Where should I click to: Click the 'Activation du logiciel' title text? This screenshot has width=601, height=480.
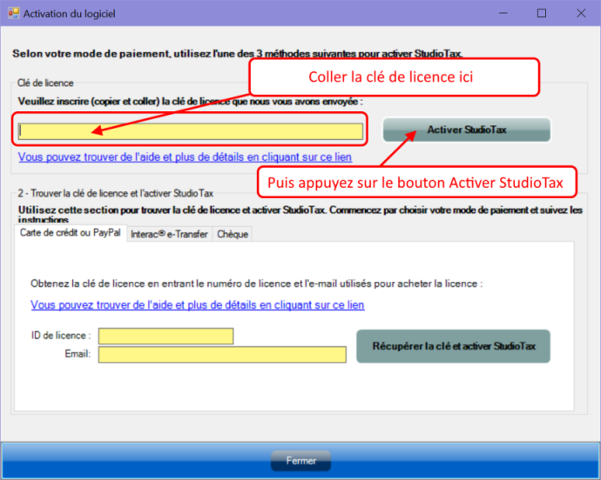coord(70,14)
